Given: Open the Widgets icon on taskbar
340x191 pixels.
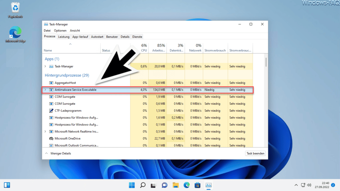Looking at the screenshot, I should point(7,185).
